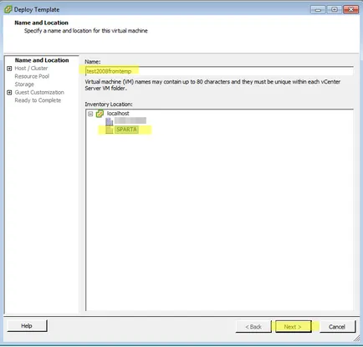Close the Deploy Template window

click(350, 10)
